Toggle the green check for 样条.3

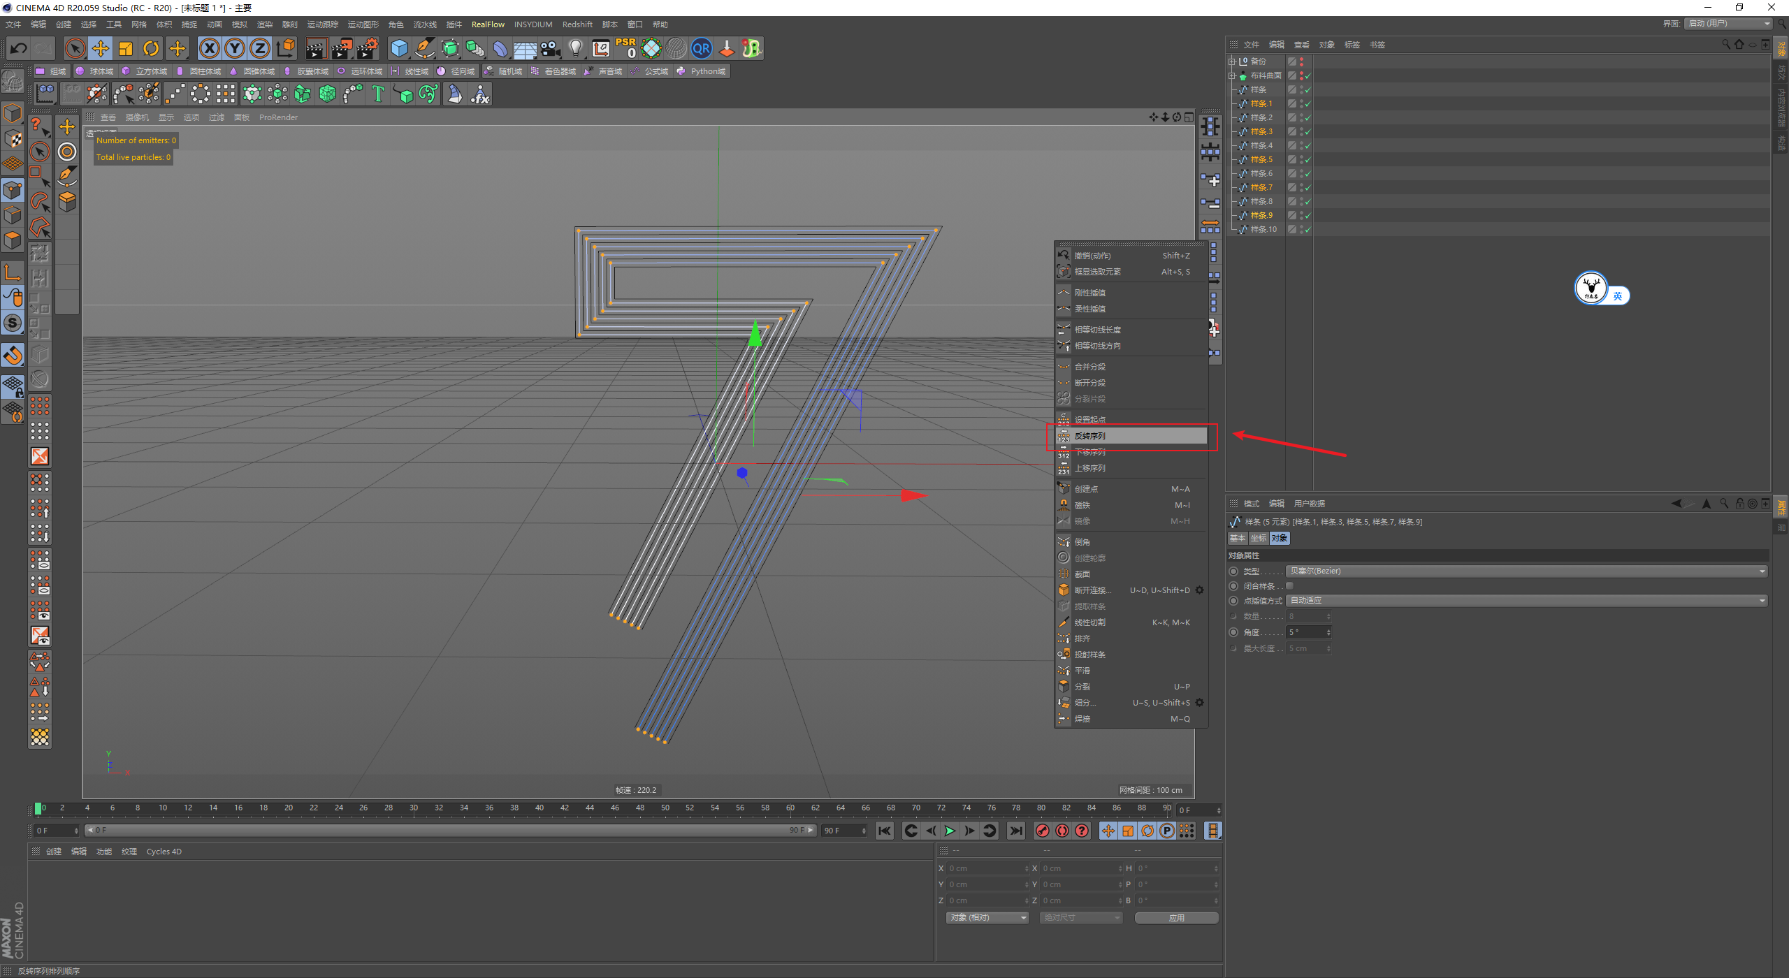[x=1308, y=131]
